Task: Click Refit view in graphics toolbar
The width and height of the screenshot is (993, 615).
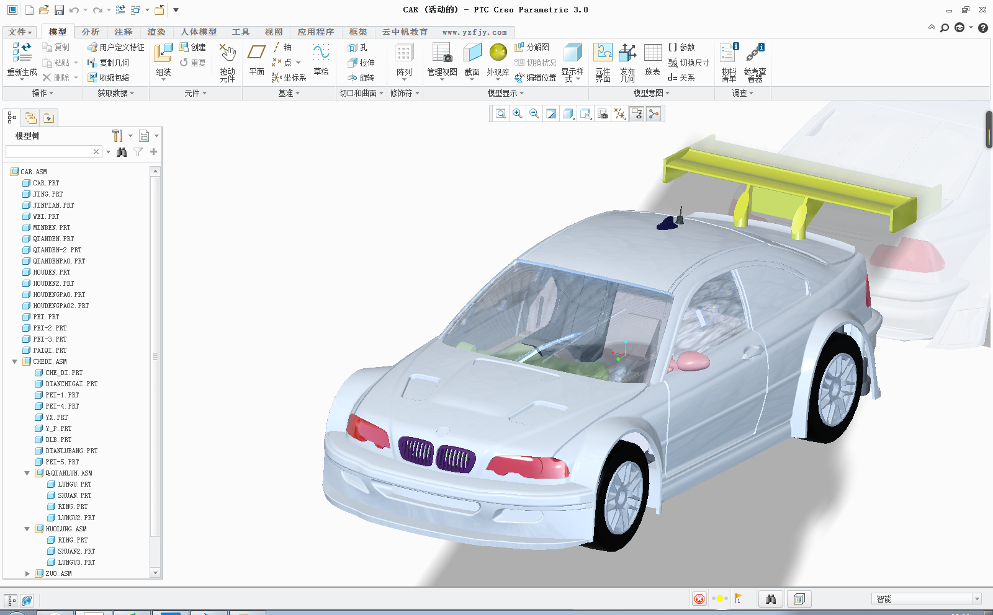Action: pos(501,113)
